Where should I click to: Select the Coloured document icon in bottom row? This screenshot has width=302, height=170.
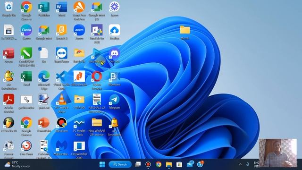44,149
